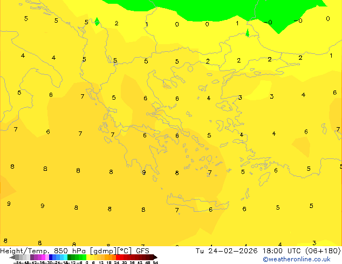This screenshot has width=342, height=264.
Task: Click the 3 value in bottom right corner
Action: click(314, 242)
